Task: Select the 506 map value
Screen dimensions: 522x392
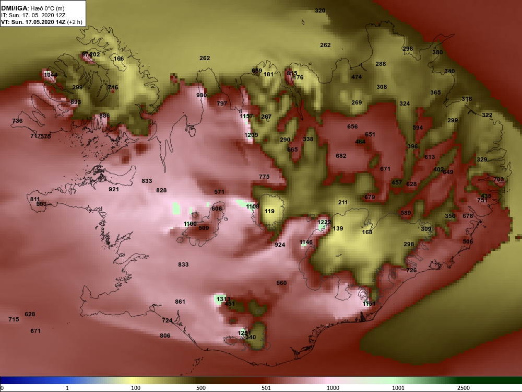Action: coord(468,241)
